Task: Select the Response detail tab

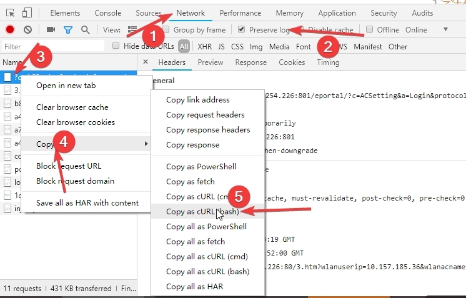Action: point(251,62)
